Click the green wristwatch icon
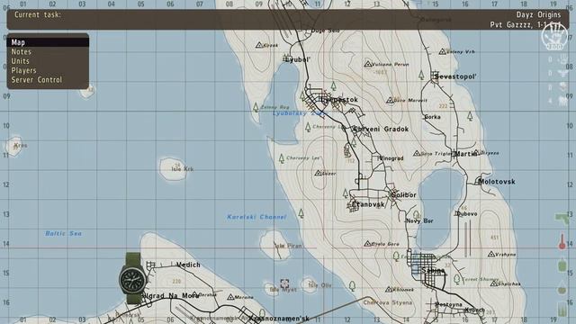The image size is (576, 324). (x=132, y=279)
